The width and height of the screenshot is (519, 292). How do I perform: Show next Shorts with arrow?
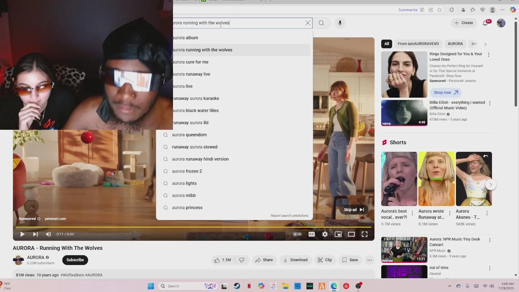pyautogui.click(x=491, y=185)
